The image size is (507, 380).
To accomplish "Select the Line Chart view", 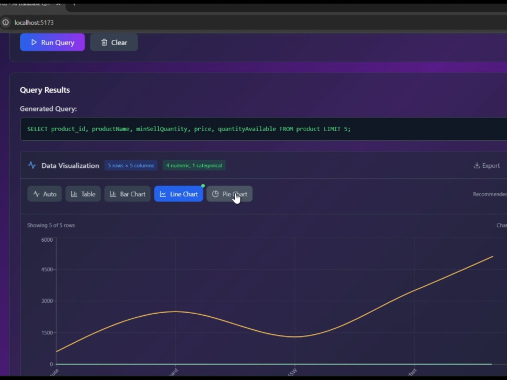I will point(178,194).
